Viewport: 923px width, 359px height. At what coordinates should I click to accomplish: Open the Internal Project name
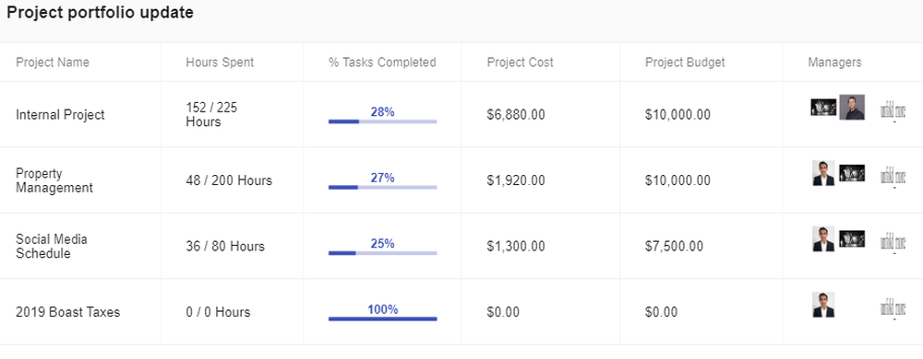(x=60, y=114)
